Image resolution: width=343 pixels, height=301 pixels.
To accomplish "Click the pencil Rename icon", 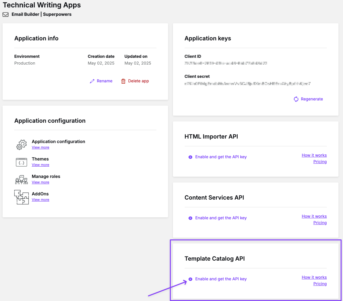I will point(92,81).
